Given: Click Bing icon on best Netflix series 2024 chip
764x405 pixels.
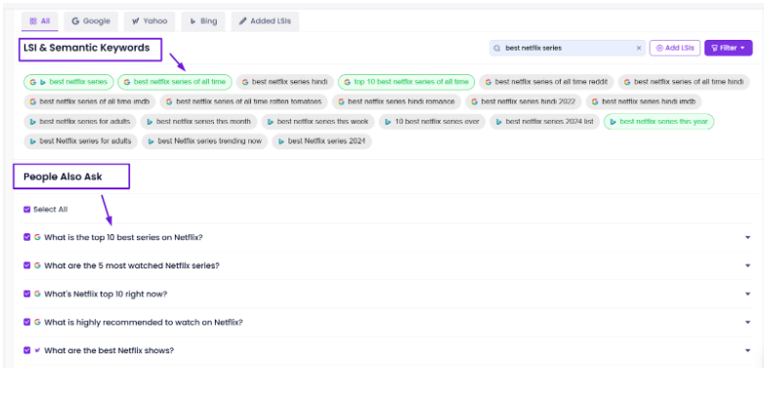Looking at the screenshot, I should point(281,142).
